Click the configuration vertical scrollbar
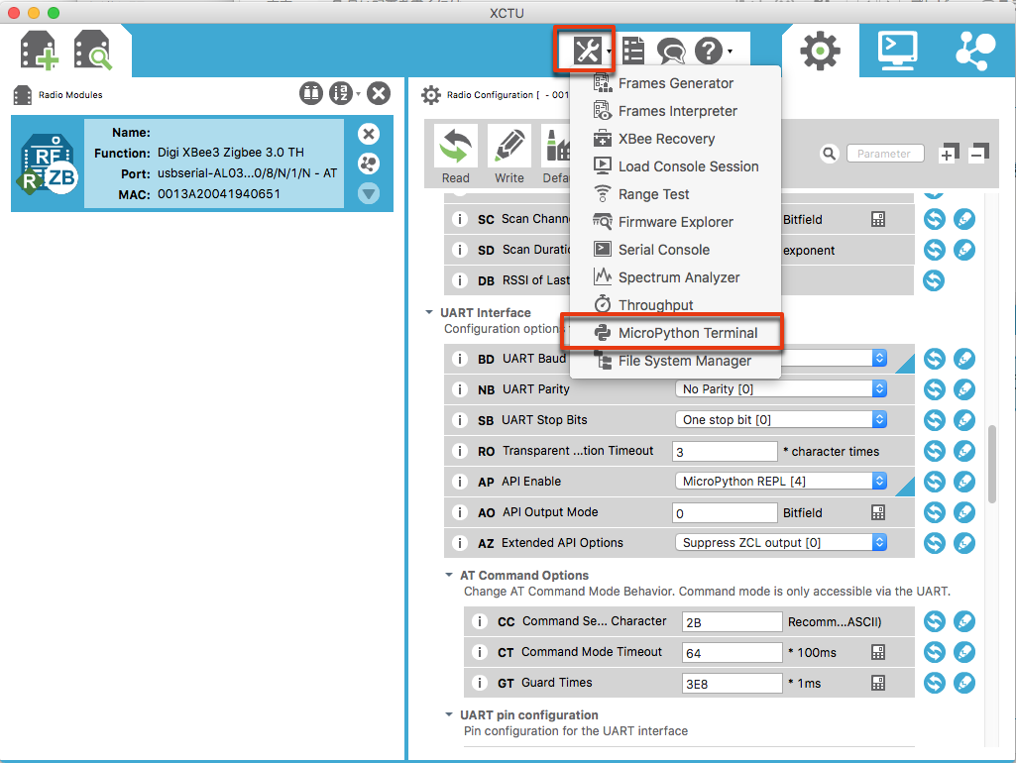The width and height of the screenshot is (1016, 763). tap(992, 464)
